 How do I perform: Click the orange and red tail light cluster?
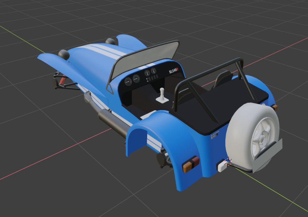click(191, 164)
